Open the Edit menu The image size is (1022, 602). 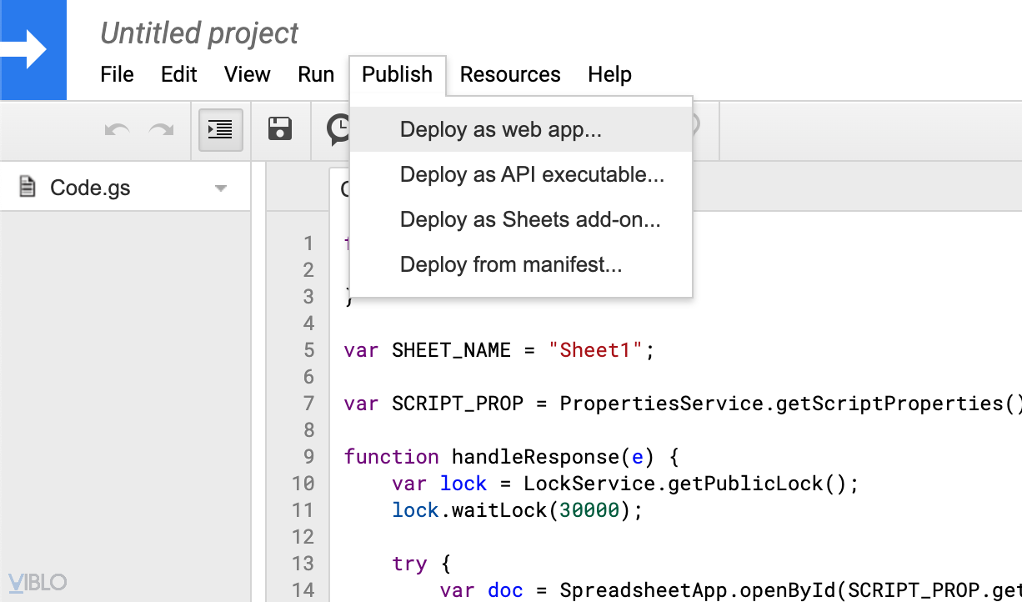click(x=179, y=74)
